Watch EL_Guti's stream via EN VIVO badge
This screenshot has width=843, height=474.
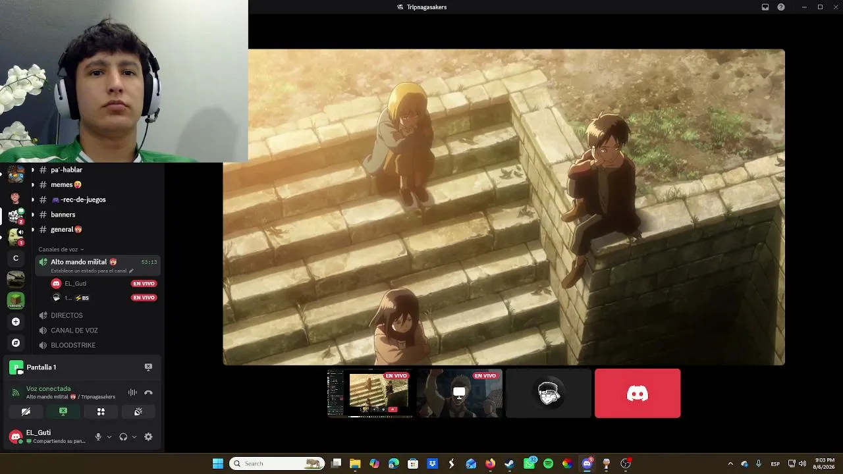point(144,284)
